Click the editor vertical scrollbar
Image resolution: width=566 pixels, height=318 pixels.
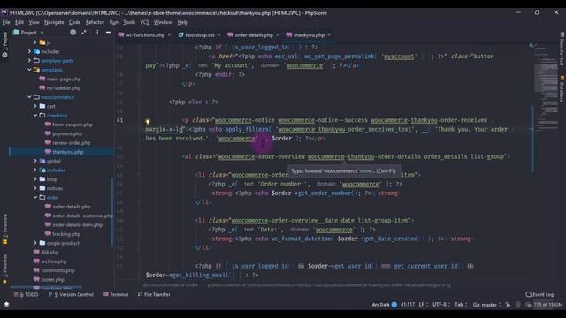click(532, 139)
